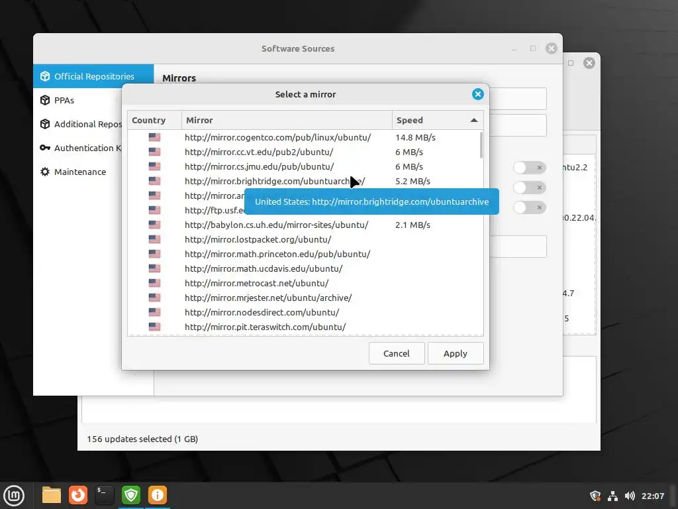This screenshot has width=678, height=509.
Task: Click the Speed sort arrow indicator
Action: (474, 121)
